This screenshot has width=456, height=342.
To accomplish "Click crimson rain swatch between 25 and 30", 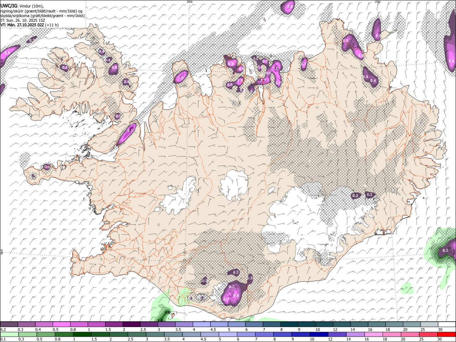I will click(x=428, y=334).
